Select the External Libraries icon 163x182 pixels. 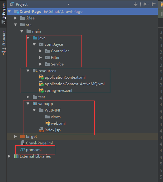(x=16, y=156)
